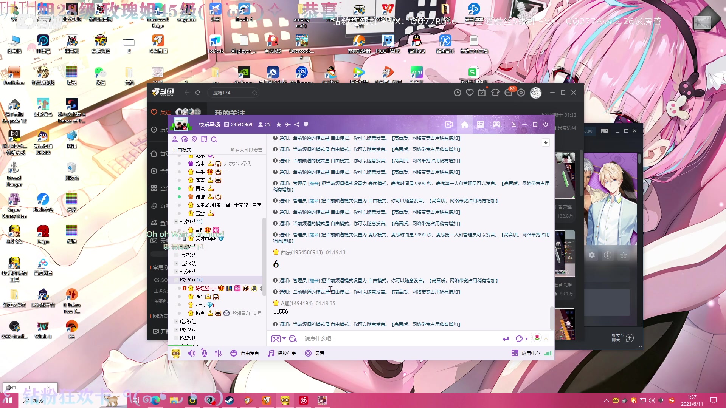The width and height of the screenshot is (726, 408).
Task: Click the mixer equalizer icon in bottom bar
Action: click(x=218, y=353)
